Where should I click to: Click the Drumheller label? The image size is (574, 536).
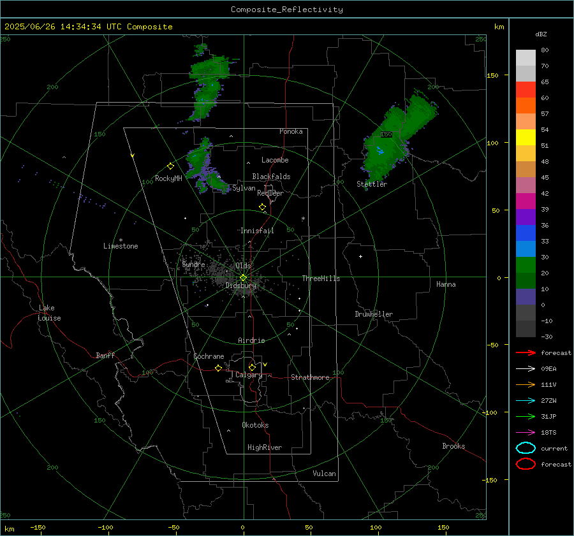click(374, 314)
